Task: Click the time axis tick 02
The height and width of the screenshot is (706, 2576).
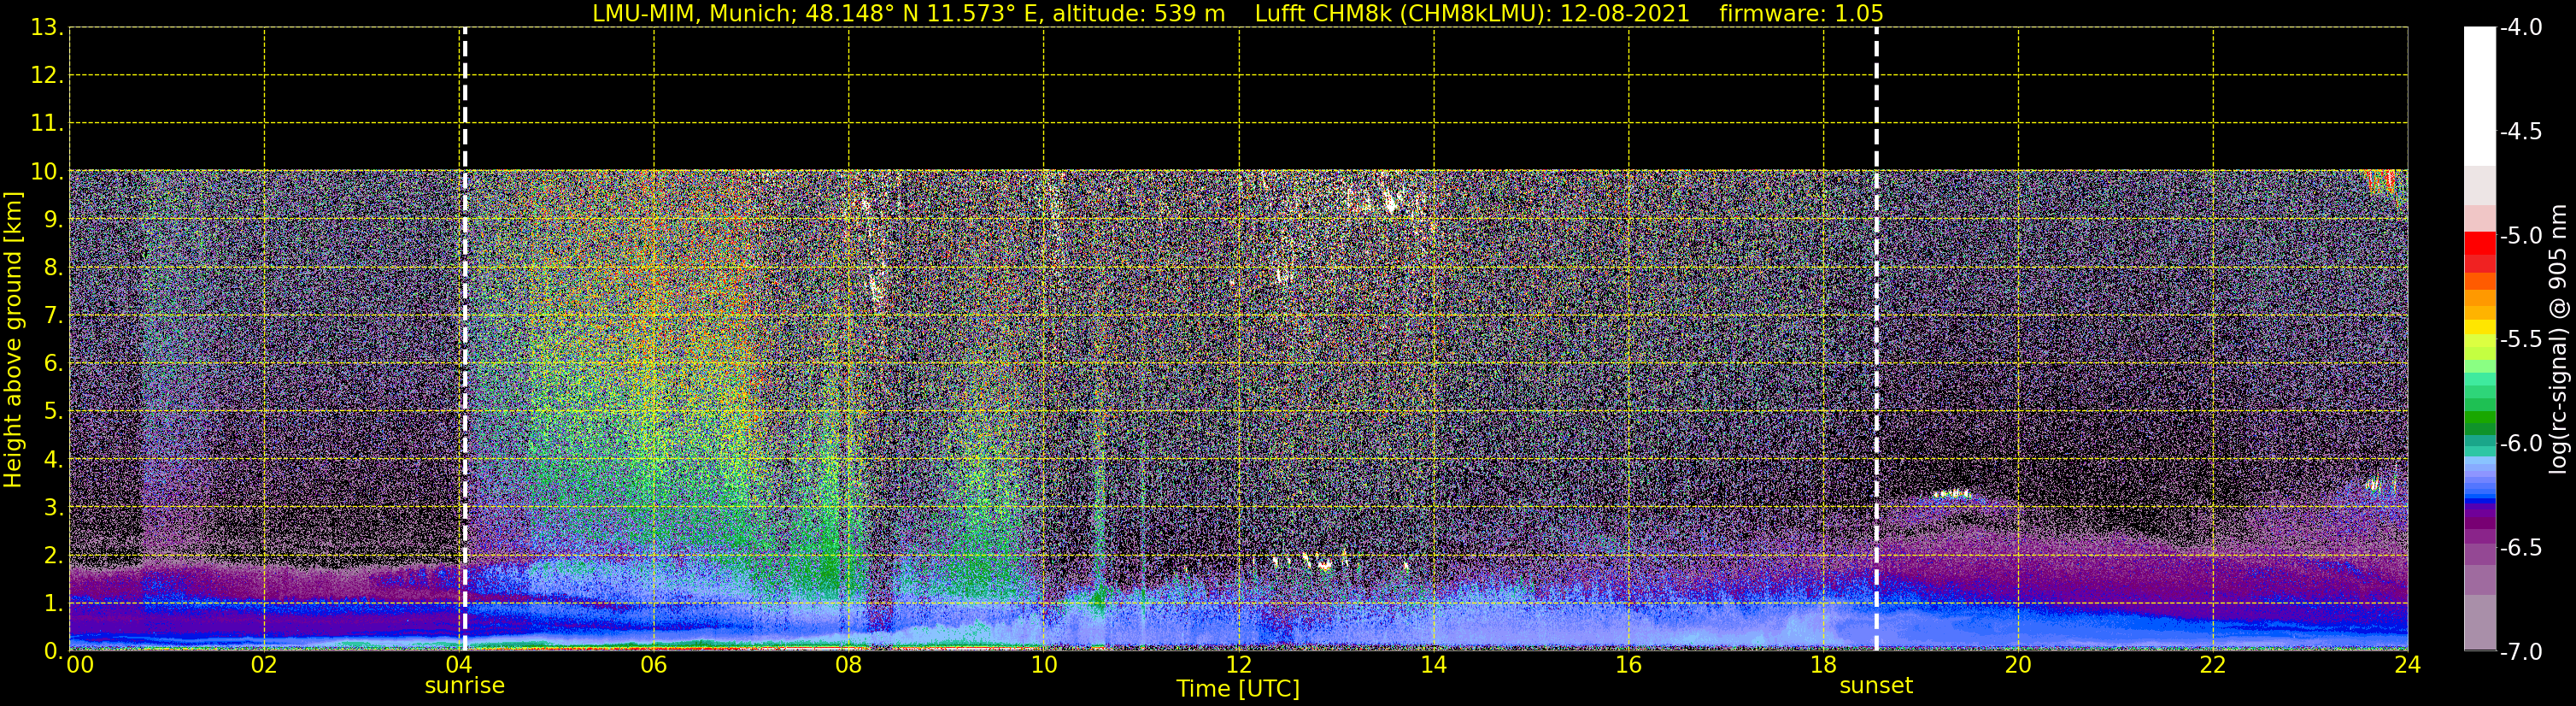Action: point(264,665)
